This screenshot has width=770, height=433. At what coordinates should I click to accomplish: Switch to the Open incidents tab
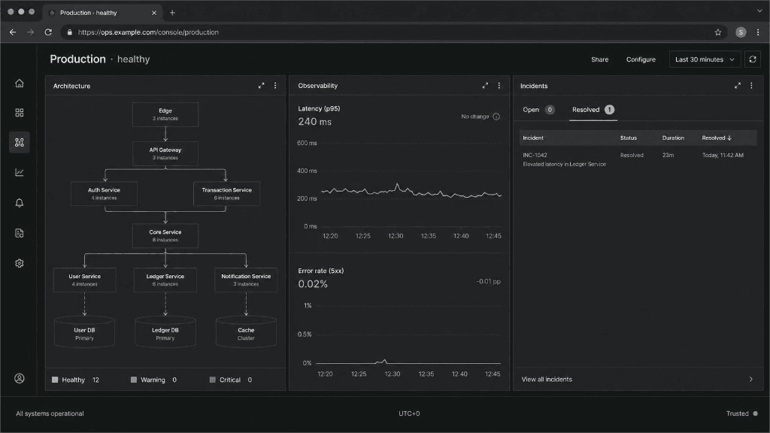pyautogui.click(x=538, y=110)
